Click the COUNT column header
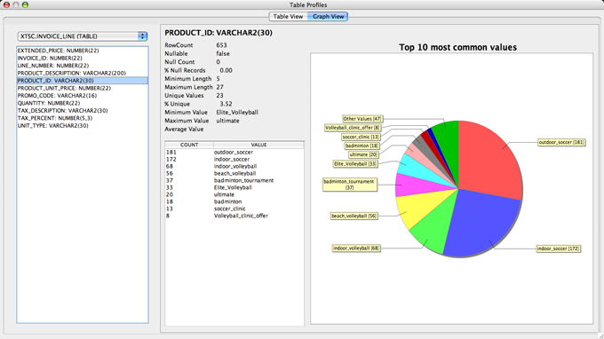Image resolution: width=604 pixels, height=339 pixels. click(x=189, y=145)
